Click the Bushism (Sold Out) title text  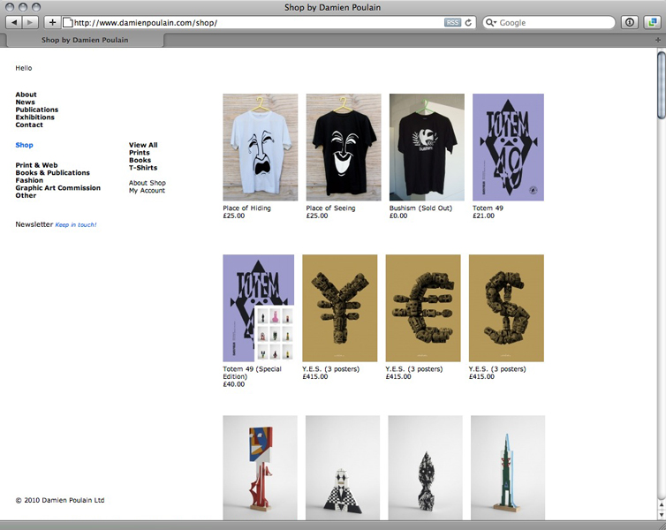click(421, 208)
